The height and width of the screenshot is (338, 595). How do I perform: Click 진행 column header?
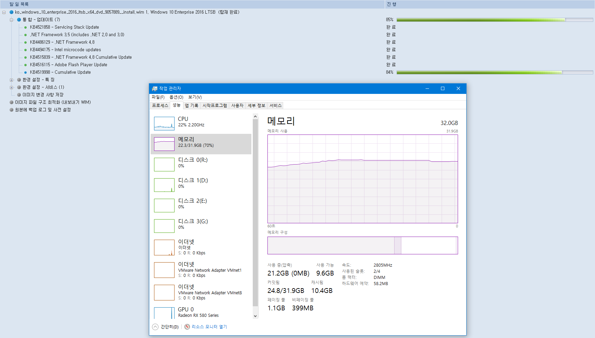(490, 4)
